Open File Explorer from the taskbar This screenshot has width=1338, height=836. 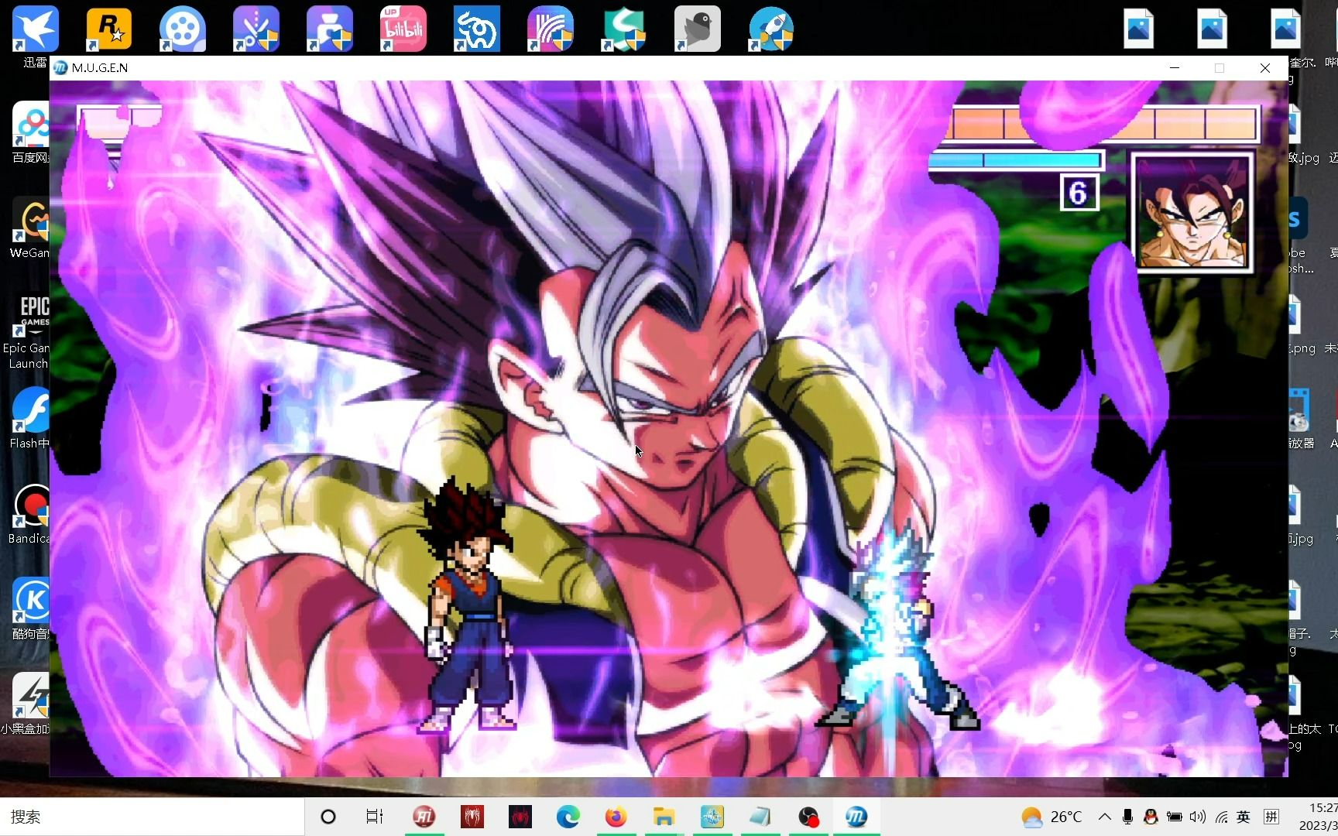pyautogui.click(x=664, y=817)
